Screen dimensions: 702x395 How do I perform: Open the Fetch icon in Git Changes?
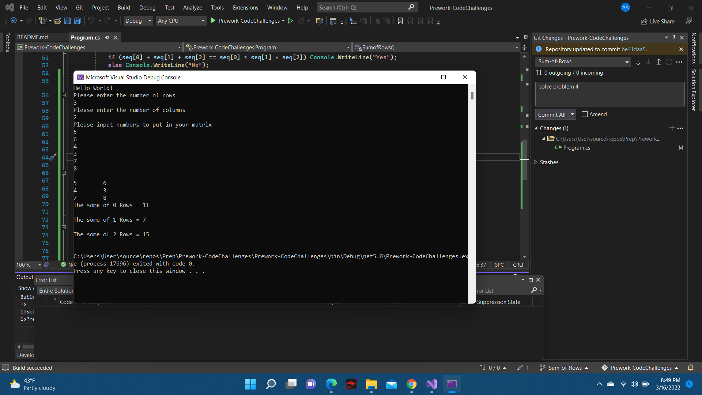[x=638, y=62]
